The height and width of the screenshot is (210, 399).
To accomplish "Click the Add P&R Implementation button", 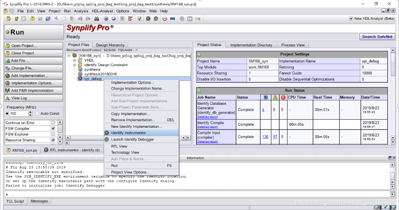I will 33,90.
